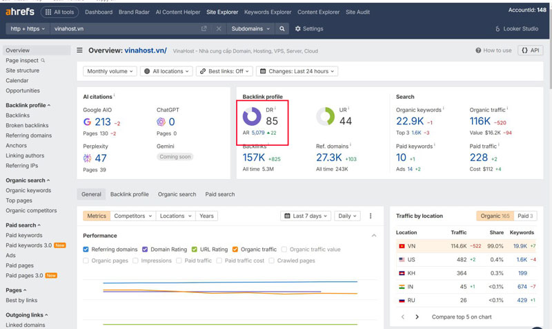
Task: Enable Organic traffic value checkbox
Action: 284,250
